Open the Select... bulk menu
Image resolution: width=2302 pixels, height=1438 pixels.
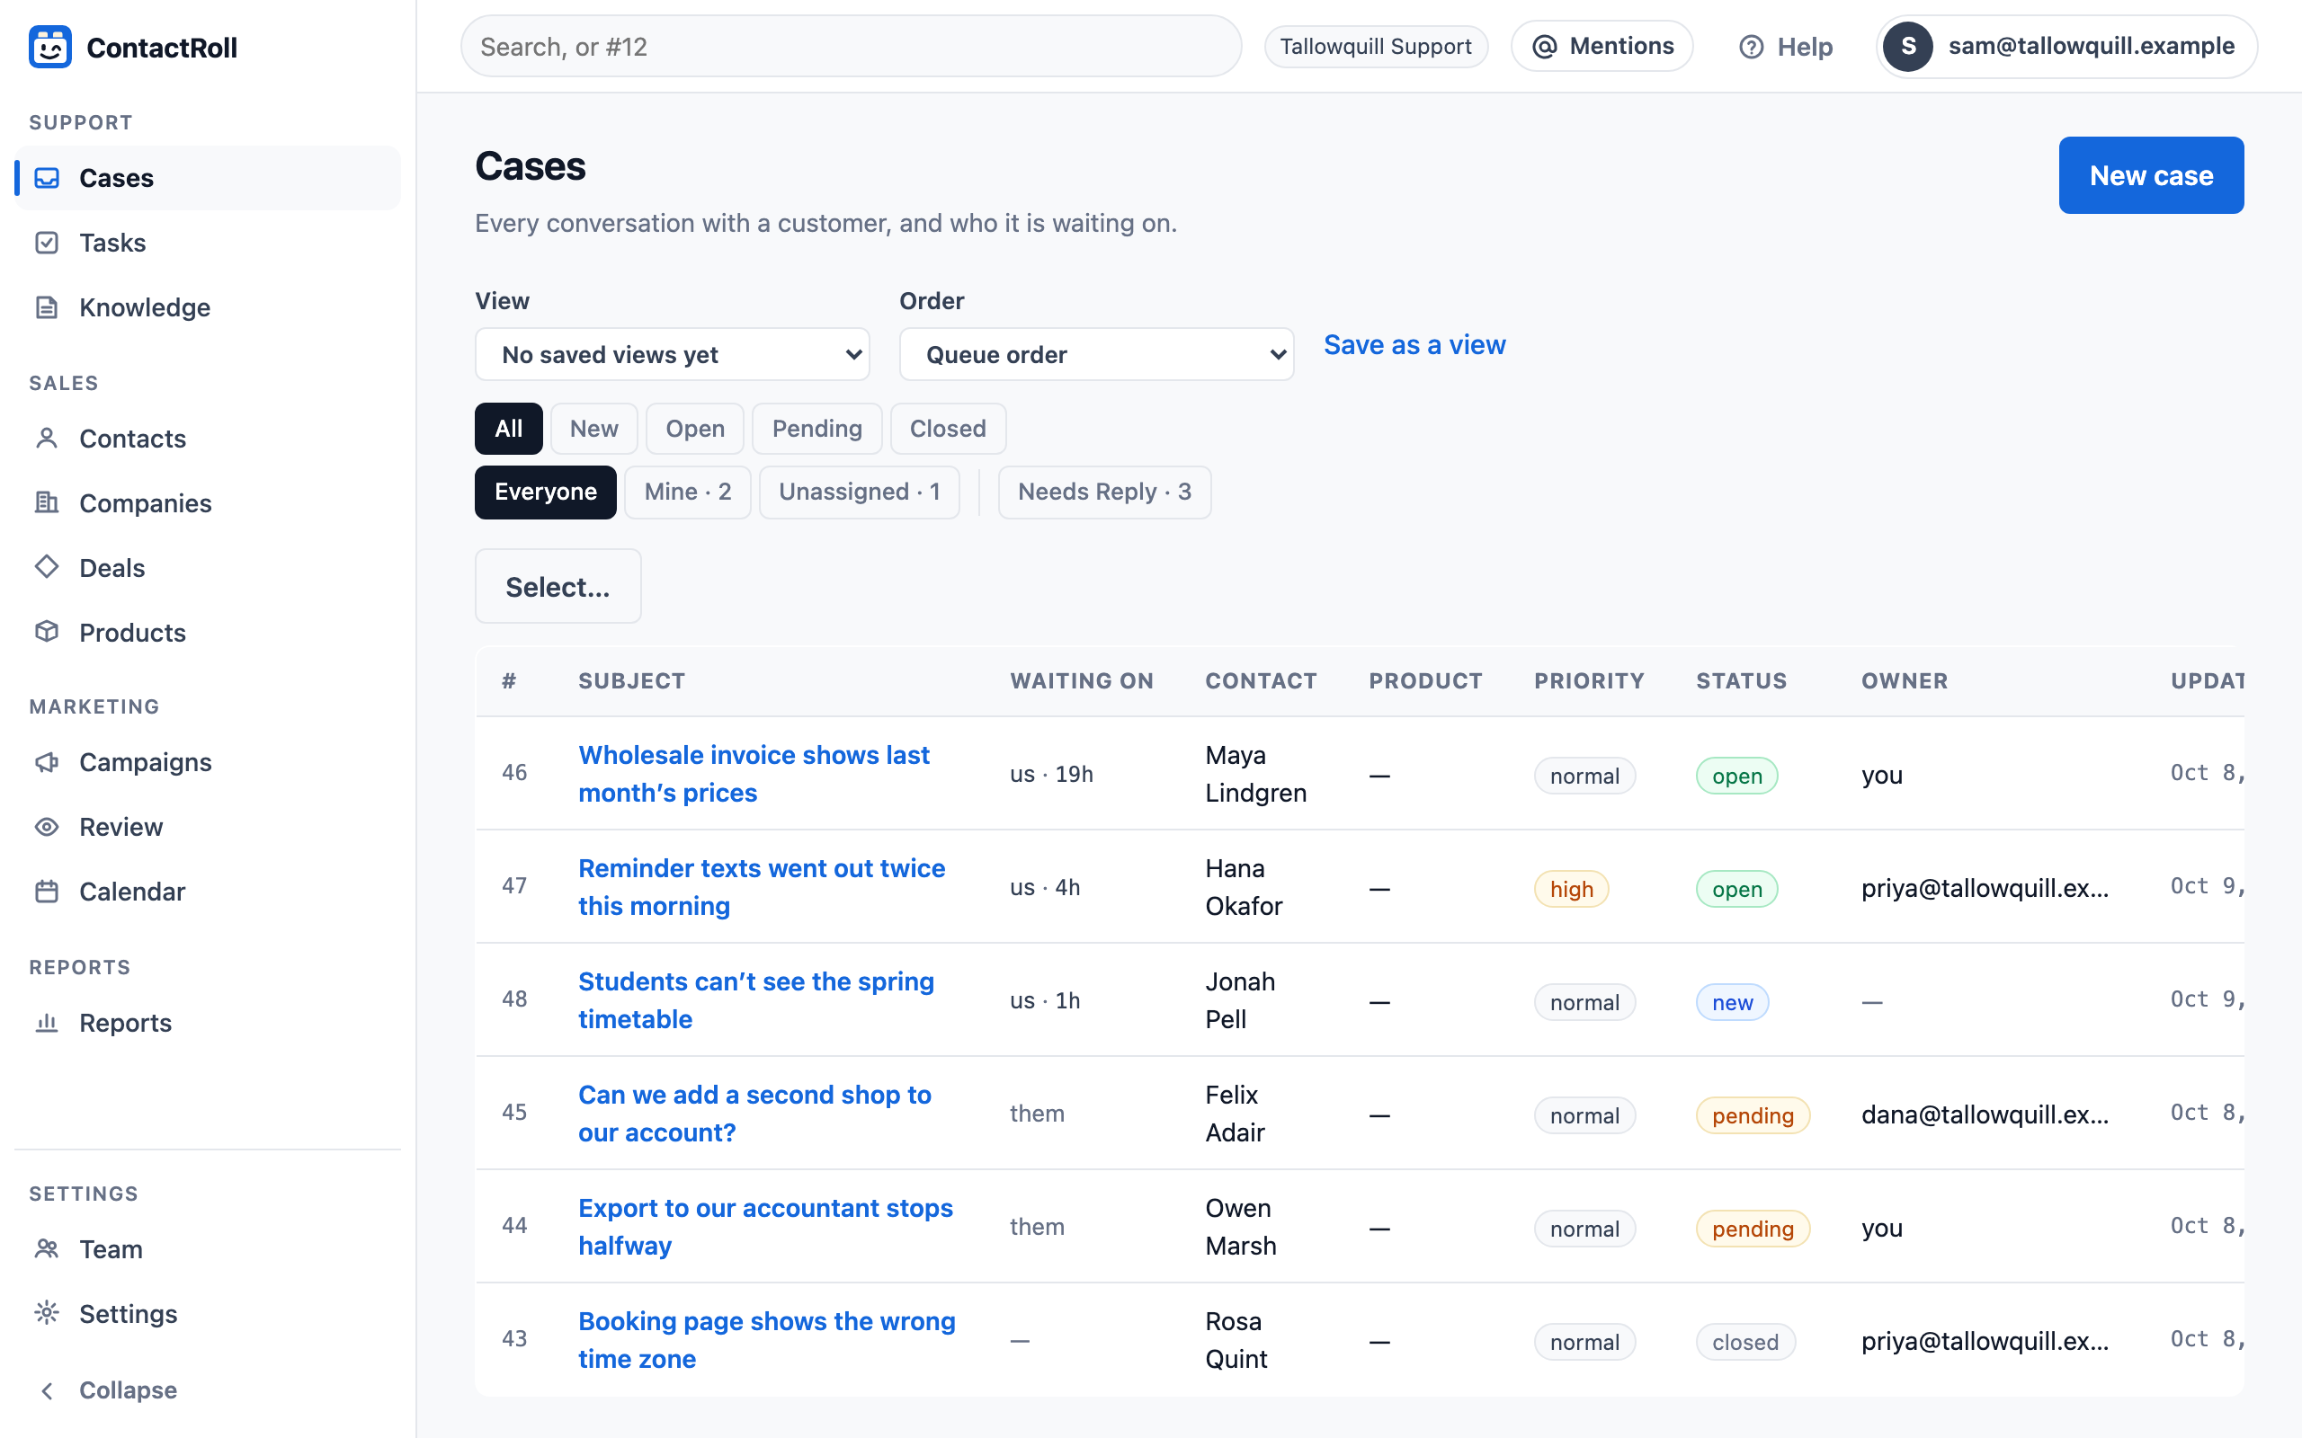pos(558,587)
